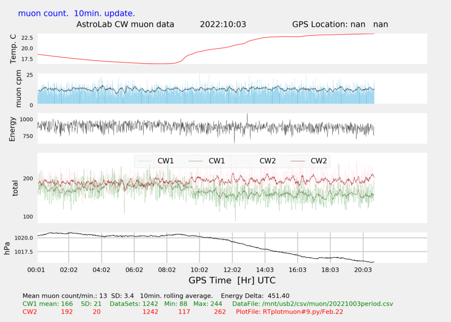Click the blue "muon count. 10min. update." title
Screen dimensions: 451x322
click(x=76, y=13)
